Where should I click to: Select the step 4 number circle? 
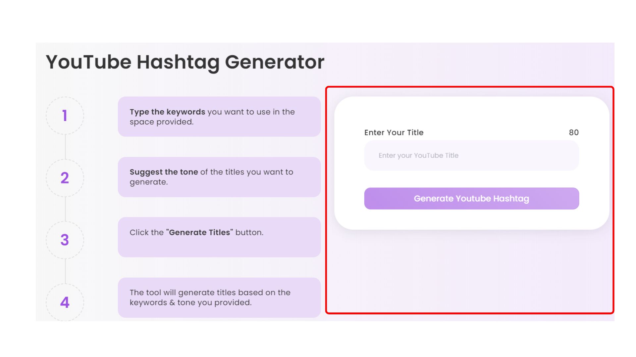tap(65, 302)
